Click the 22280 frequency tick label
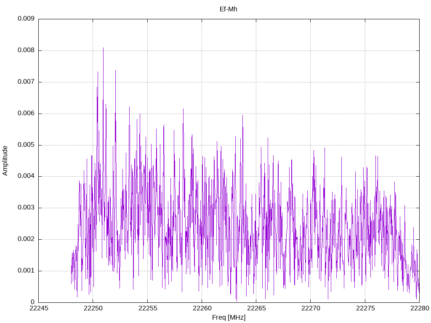This screenshot has width=431, height=323. point(419,308)
